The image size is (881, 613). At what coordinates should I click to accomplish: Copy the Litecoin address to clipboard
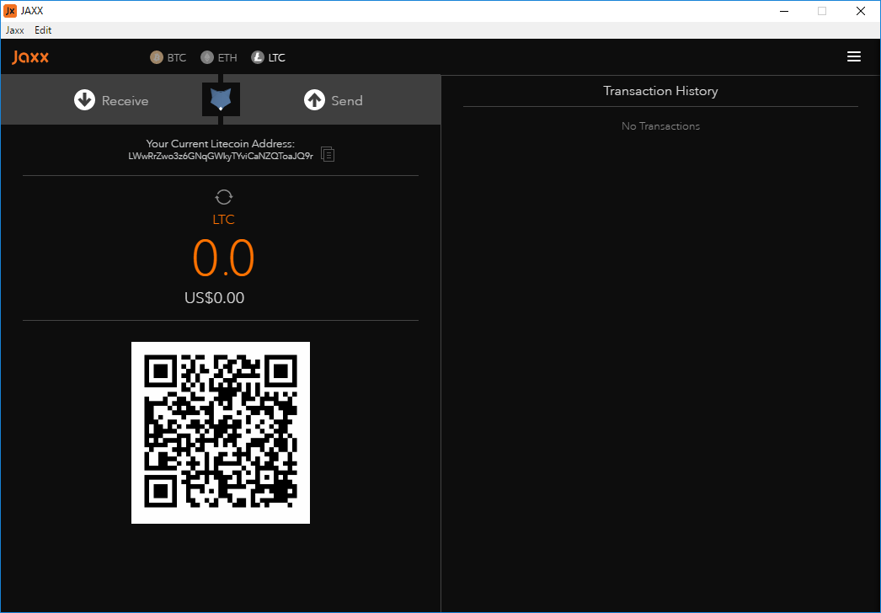(x=328, y=154)
